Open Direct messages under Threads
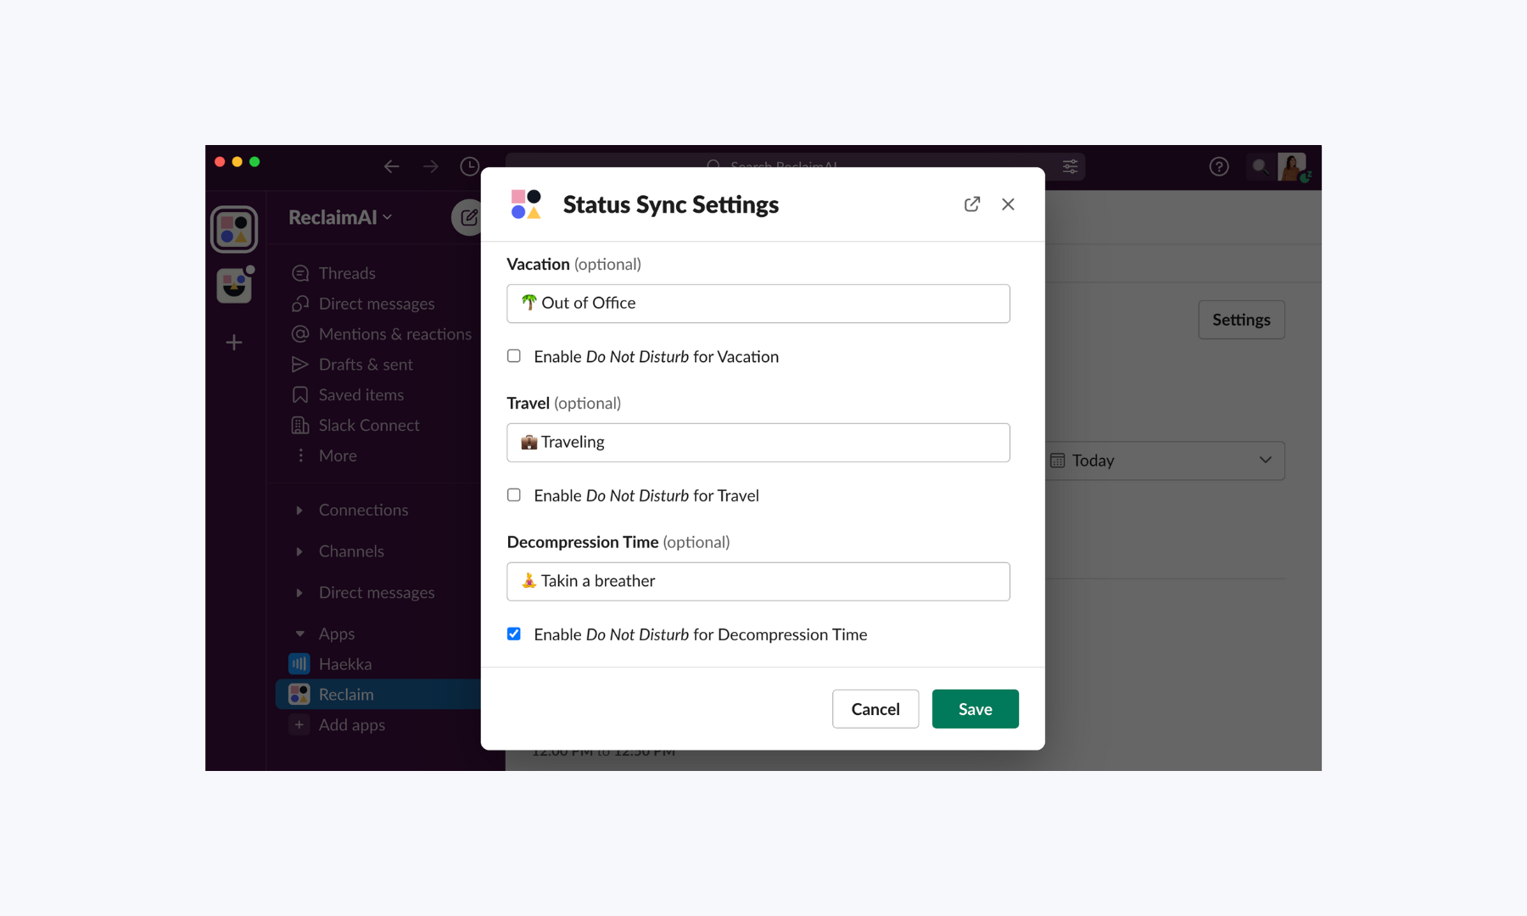The image size is (1527, 916). tap(377, 304)
